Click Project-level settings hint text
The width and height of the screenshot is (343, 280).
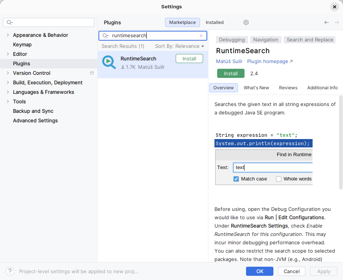(79, 271)
